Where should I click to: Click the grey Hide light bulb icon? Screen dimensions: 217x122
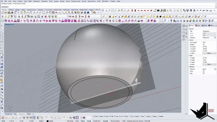tap(2, 17)
